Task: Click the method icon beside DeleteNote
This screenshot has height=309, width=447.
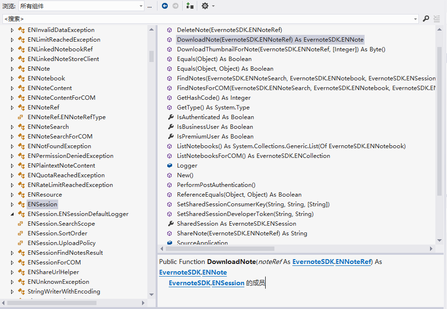Action: pos(169,30)
